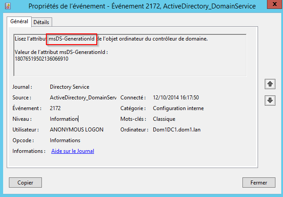The image size is (283, 197).
Task: Open the Aide sur le Journal link
Action: [x=73, y=151]
